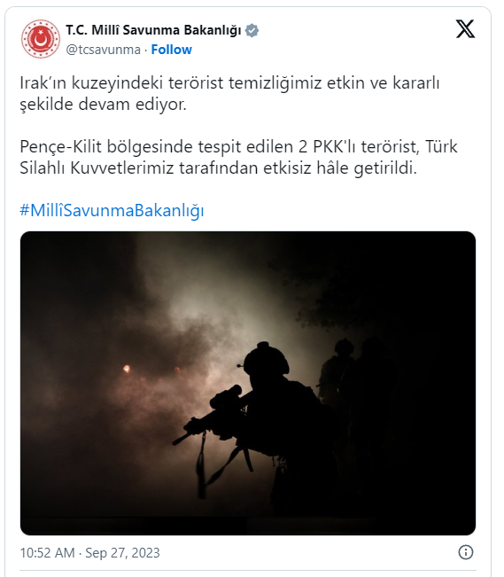Click the Sep 27, 2023 date
504x577 pixels.
[122, 553]
